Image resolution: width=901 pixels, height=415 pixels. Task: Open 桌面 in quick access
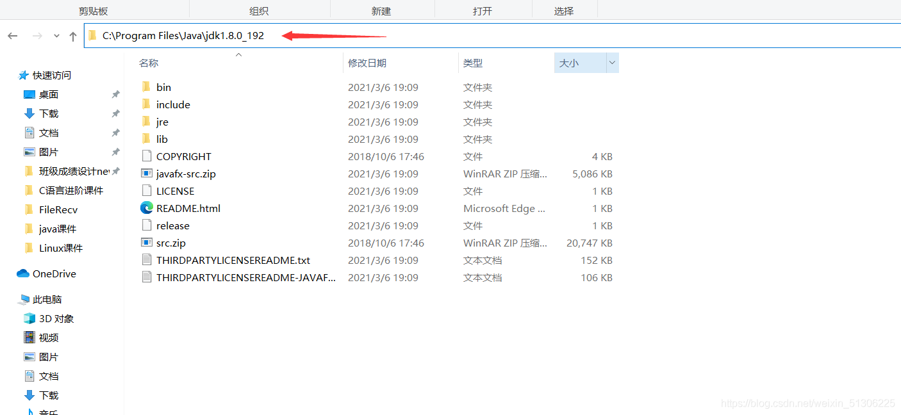pos(49,94)
